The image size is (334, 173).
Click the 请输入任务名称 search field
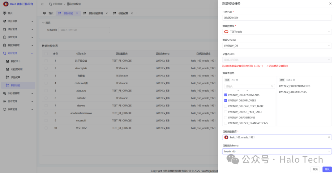(x=84, y=30)
